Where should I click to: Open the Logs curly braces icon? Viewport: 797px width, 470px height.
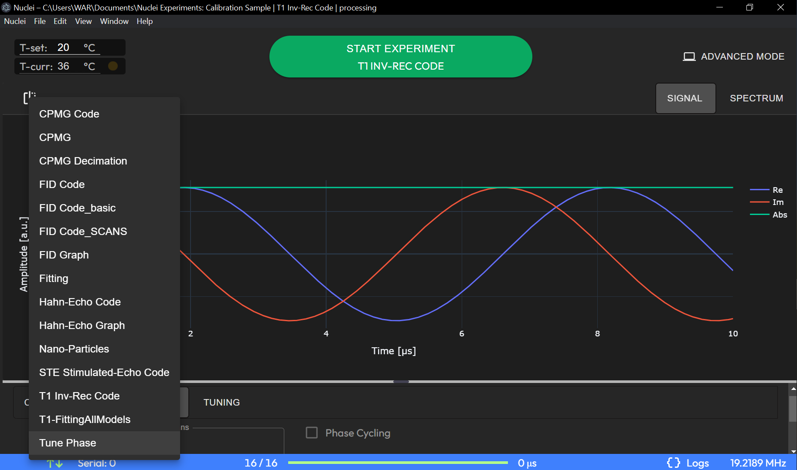click(x=673, y=463)
